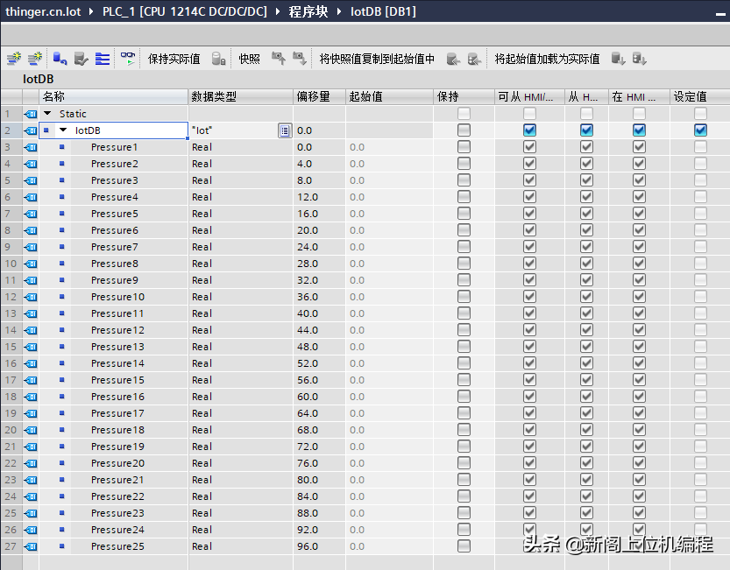Toggle 设定值 checkbox for Pressure12
This screenshot has height=570, width=730.
700,330
